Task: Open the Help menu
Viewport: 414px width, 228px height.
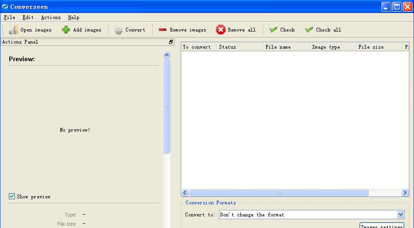Action: [x=73, y=17]
